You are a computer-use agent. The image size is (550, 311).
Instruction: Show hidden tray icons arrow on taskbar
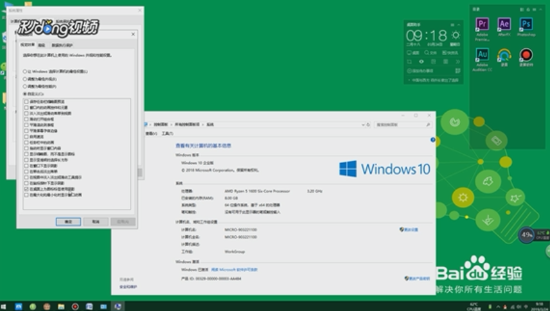[498, 307]
